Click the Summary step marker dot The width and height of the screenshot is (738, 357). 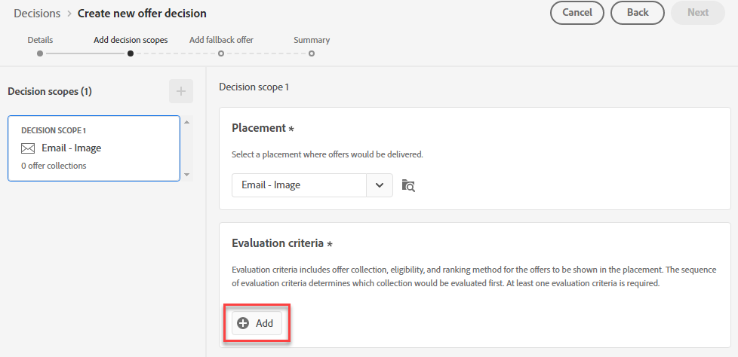pos(312,53)
